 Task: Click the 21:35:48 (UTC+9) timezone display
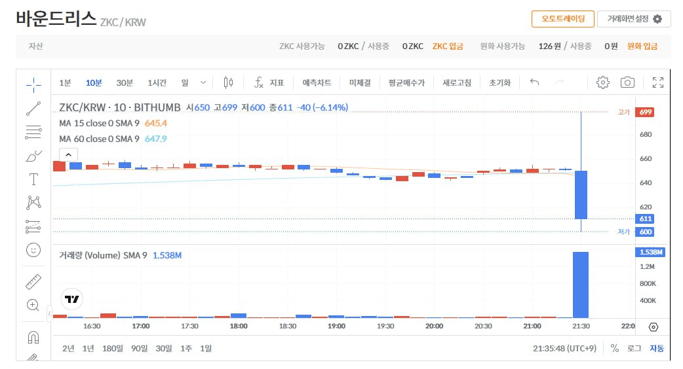tap(564, 348)
